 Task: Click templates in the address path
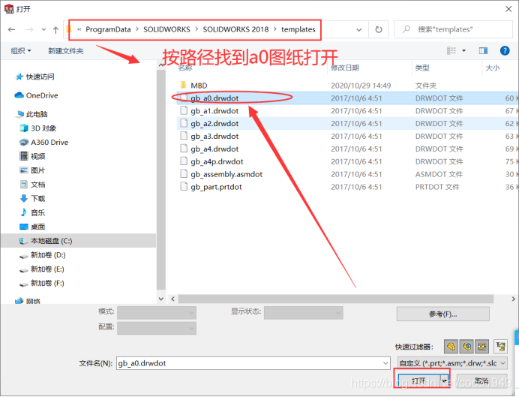pos(298,29)
